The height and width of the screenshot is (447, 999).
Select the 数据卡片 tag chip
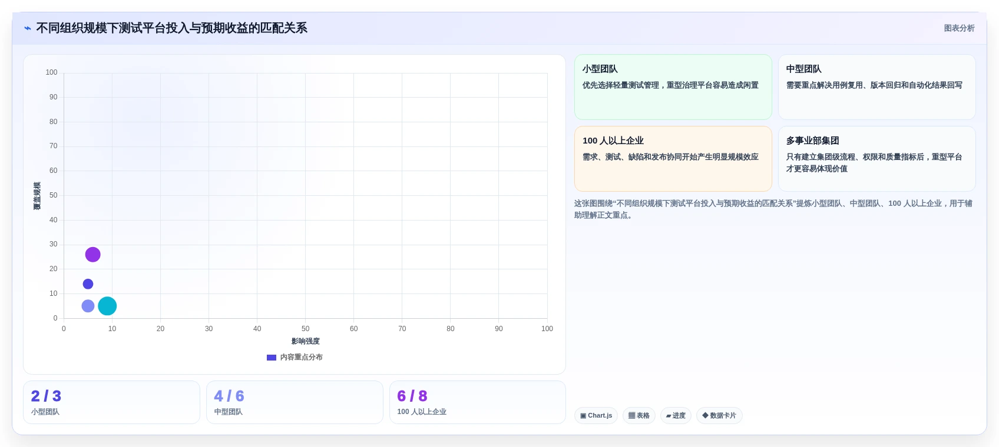719,416
